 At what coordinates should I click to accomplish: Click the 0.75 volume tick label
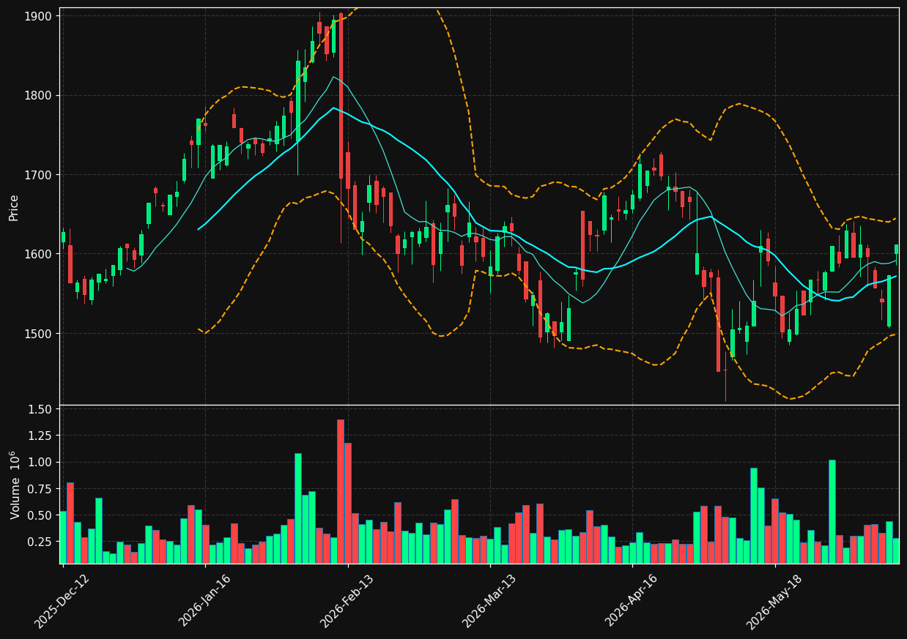point(39,489)
